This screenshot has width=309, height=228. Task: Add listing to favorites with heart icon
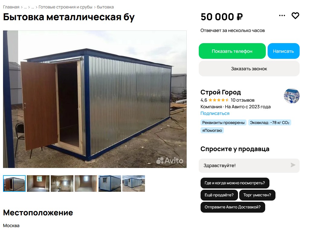tap(295, 16)
